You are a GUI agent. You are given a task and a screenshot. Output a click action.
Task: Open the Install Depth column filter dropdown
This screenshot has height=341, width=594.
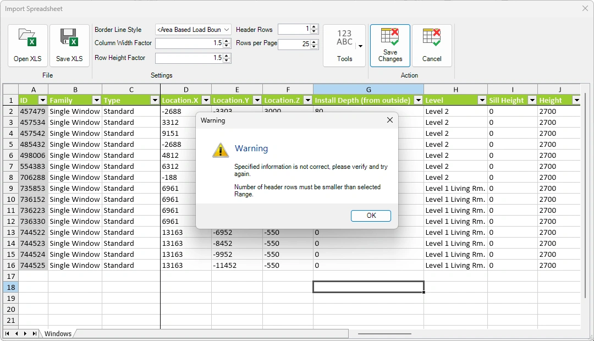(419, 100)
